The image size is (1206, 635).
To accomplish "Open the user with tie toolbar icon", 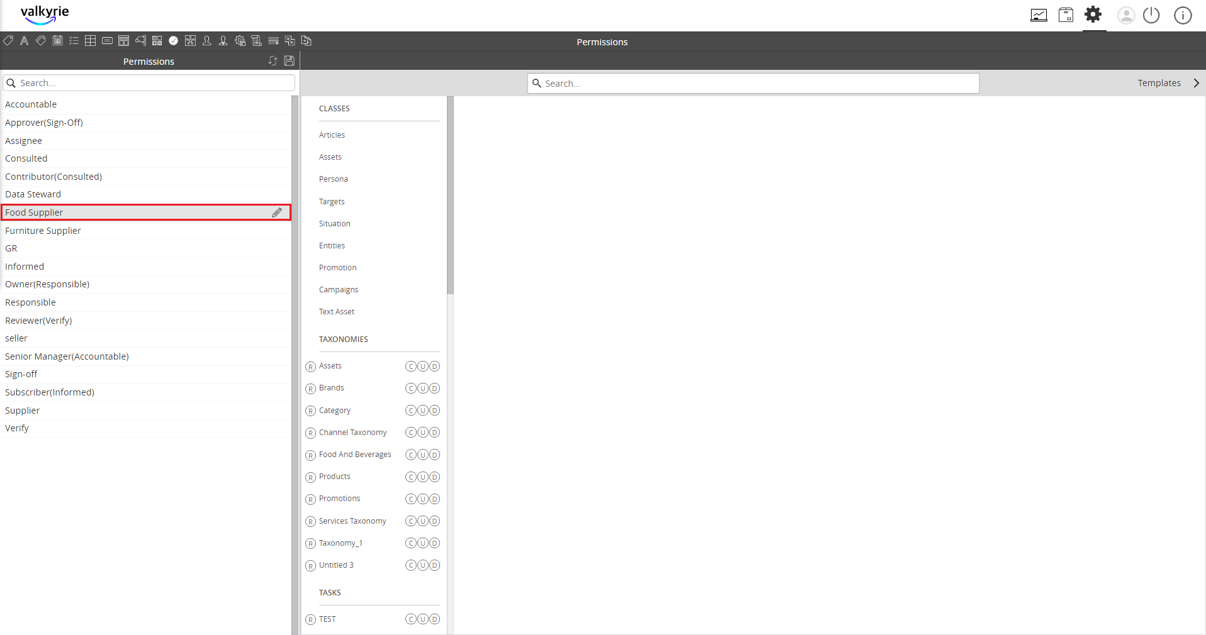I will [x=223, y=41].
